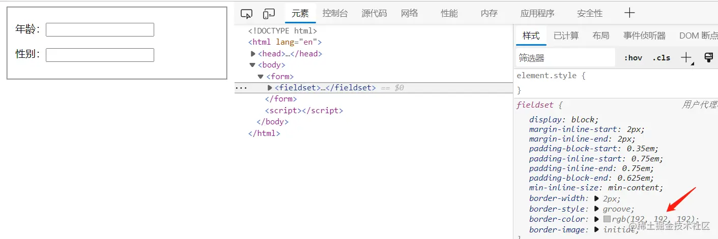The width and height of the screenshot is (718, 239).
Task: Open the 安全性 tab
Action: [x=590, y=14]
